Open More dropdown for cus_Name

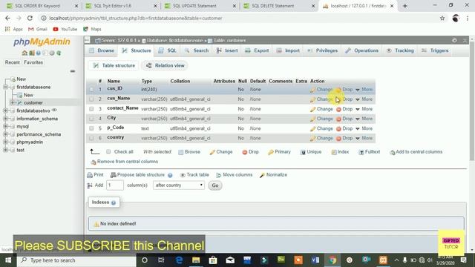coord(364,99)
